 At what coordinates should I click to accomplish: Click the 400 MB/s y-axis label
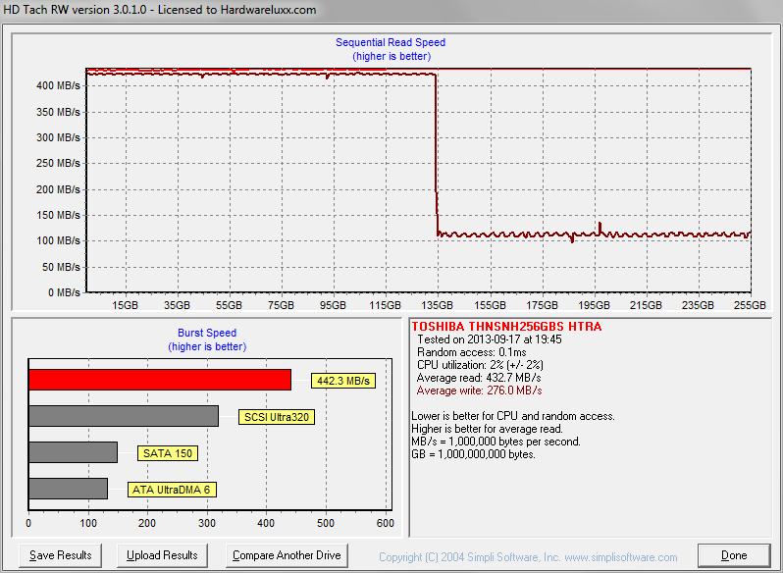coord(58,85)
